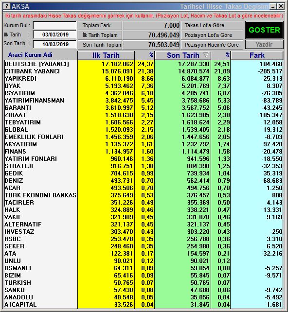Select the ANADOLU row

click(x=144, y=297)
